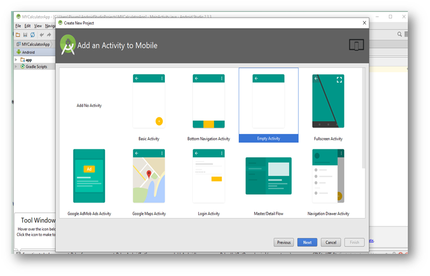Click the Previous button

pos(284,242)
